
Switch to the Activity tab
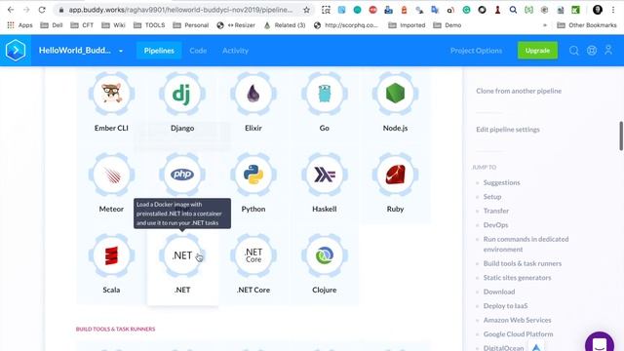[235, 51]
